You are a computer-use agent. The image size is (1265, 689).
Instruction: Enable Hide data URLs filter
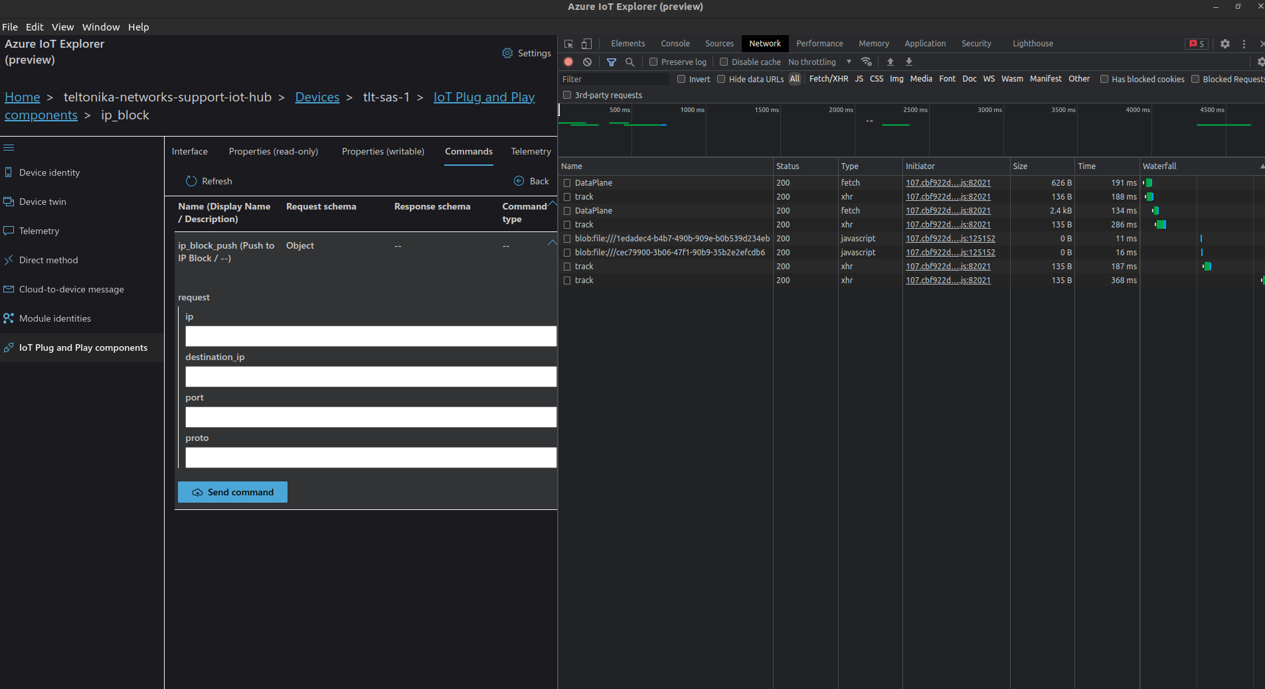click(x=721, y=79)
